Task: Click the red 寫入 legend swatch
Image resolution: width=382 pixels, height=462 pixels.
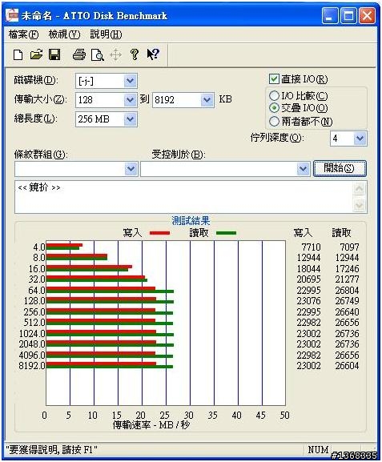Action: 159,233
